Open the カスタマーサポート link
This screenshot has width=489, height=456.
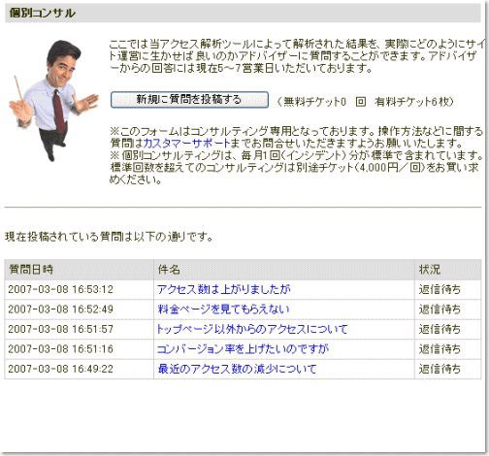click(x=186, y=143)
